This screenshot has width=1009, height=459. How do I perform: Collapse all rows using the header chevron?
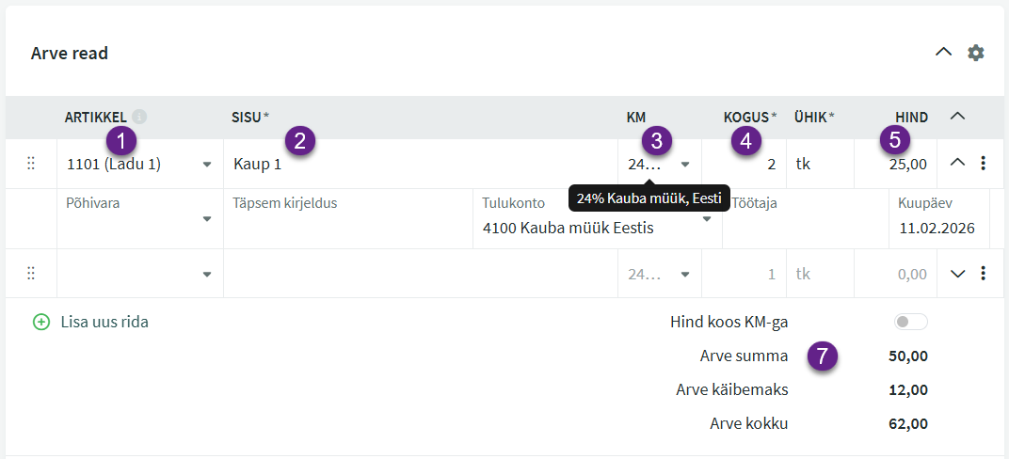(x=957, y=117)
